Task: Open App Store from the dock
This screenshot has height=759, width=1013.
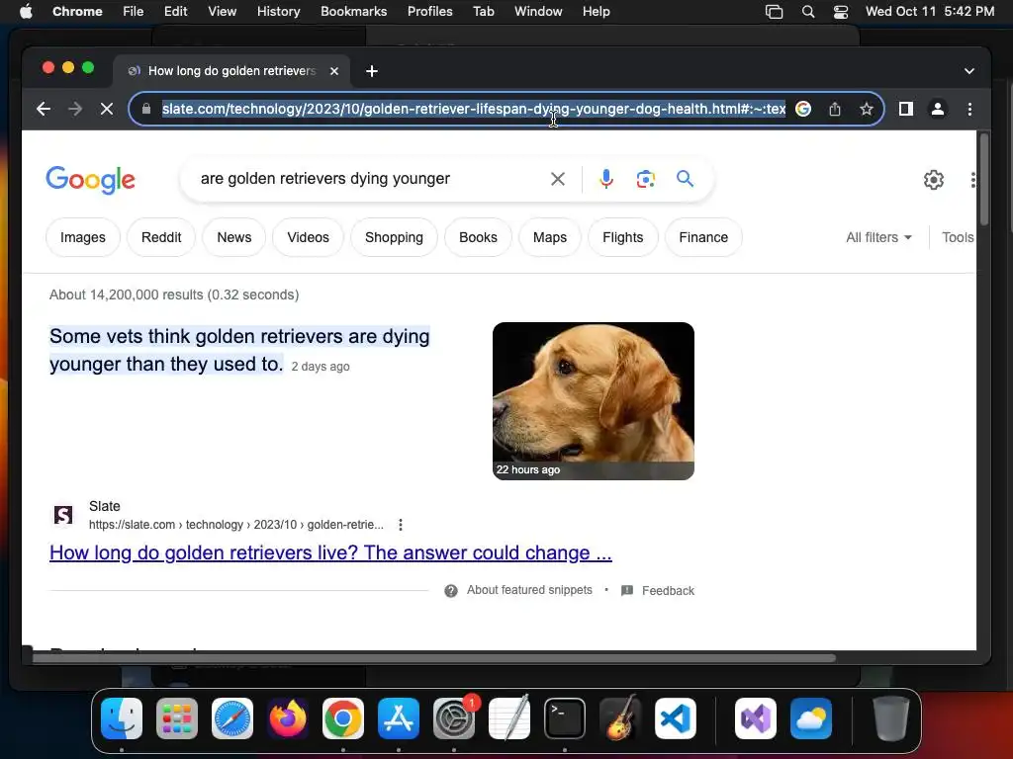Action: [399, 718]
